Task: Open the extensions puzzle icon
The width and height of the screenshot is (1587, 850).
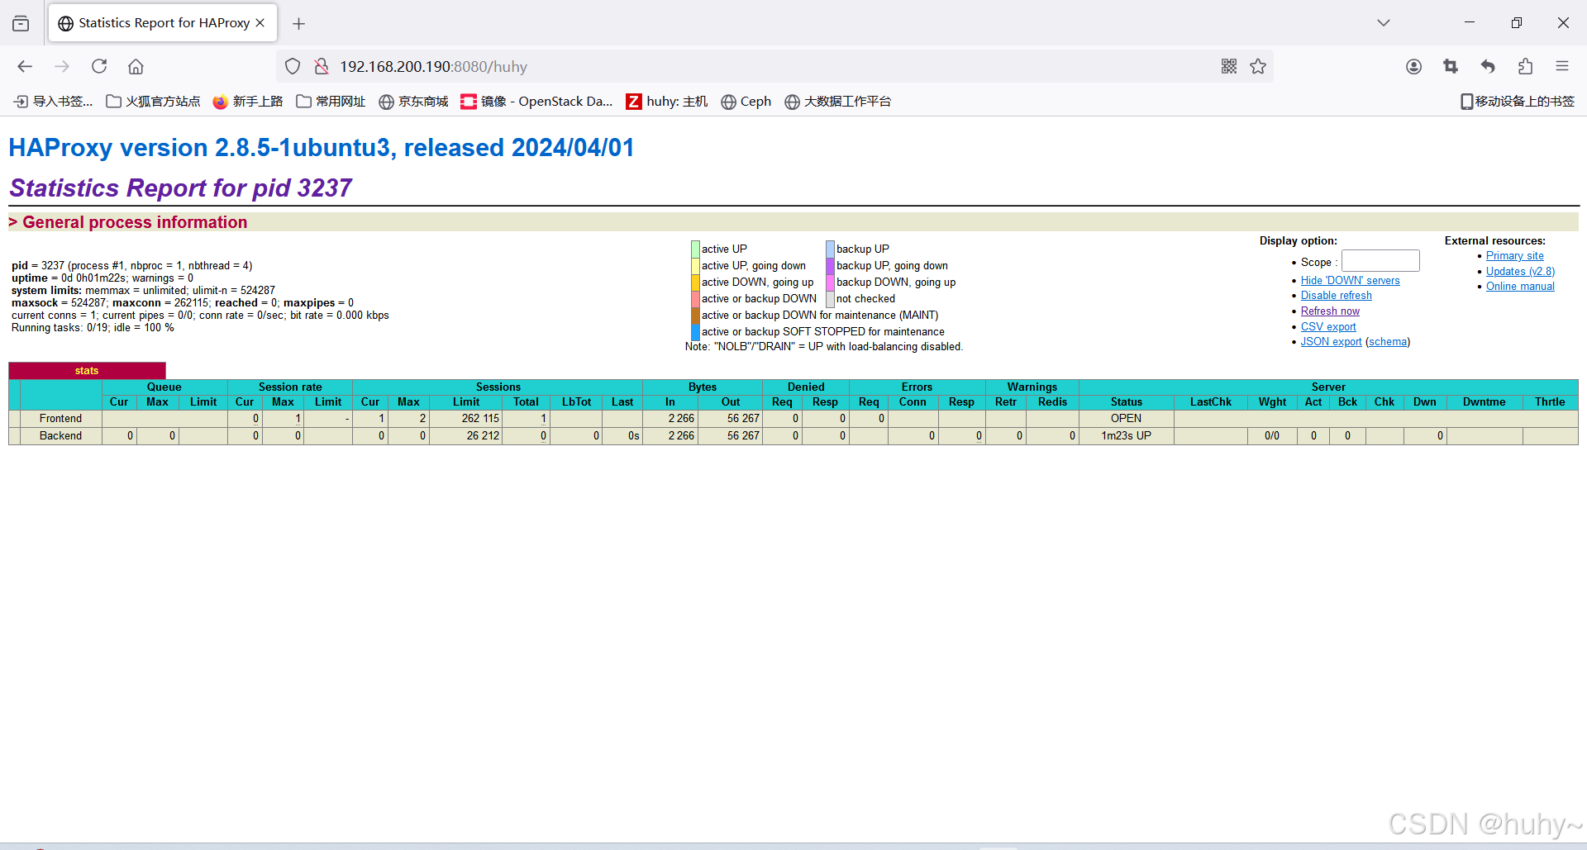Action: click(1525, 66)
